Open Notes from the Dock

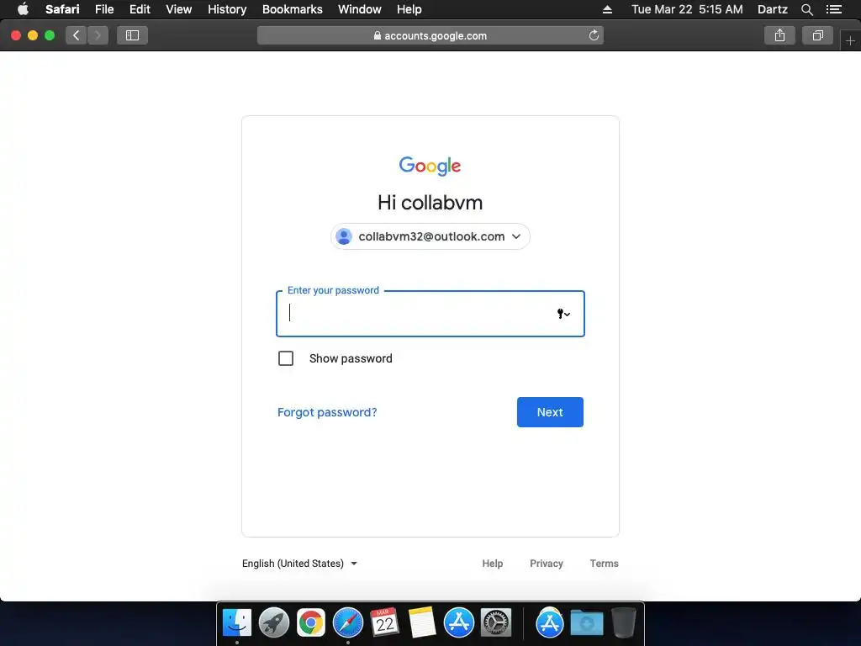[422, 623]
